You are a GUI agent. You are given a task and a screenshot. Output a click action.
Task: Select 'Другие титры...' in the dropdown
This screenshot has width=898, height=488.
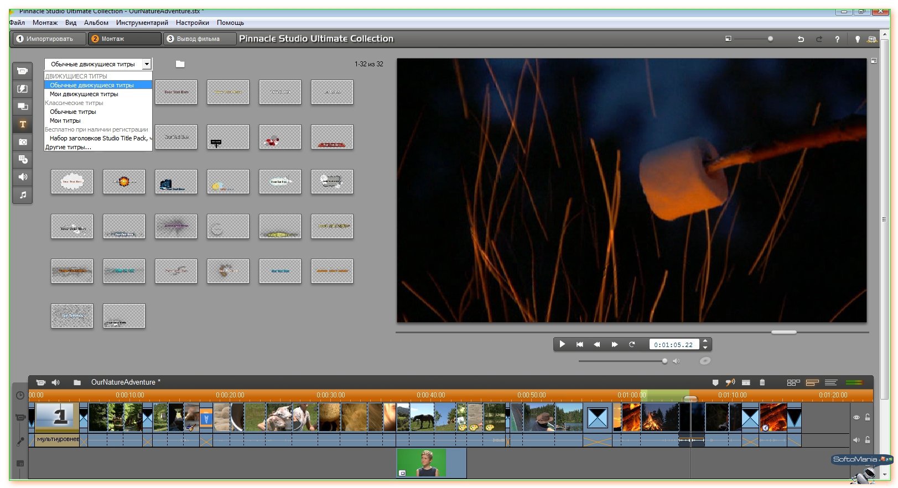(98, 147)
